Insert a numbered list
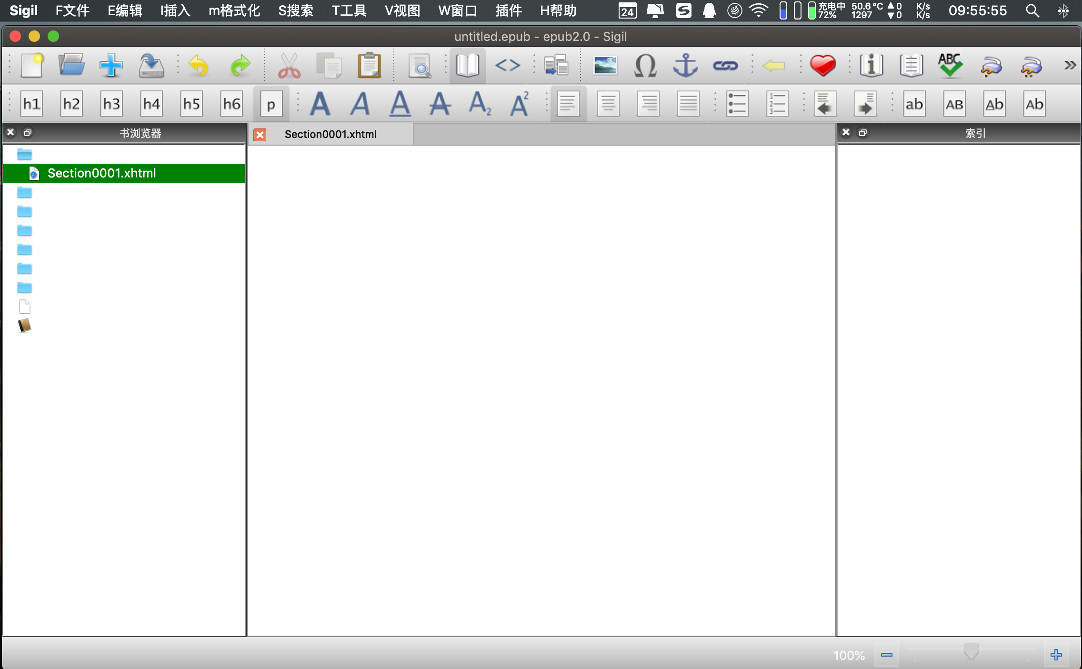Viewport: 1082px width, 669px height. [x=777, y=104]
